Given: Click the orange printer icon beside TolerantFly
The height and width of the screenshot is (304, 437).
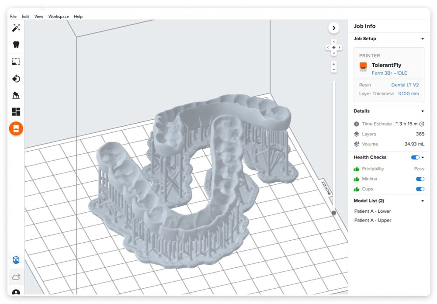Looking at the screenshot, I should pos(363,66).
